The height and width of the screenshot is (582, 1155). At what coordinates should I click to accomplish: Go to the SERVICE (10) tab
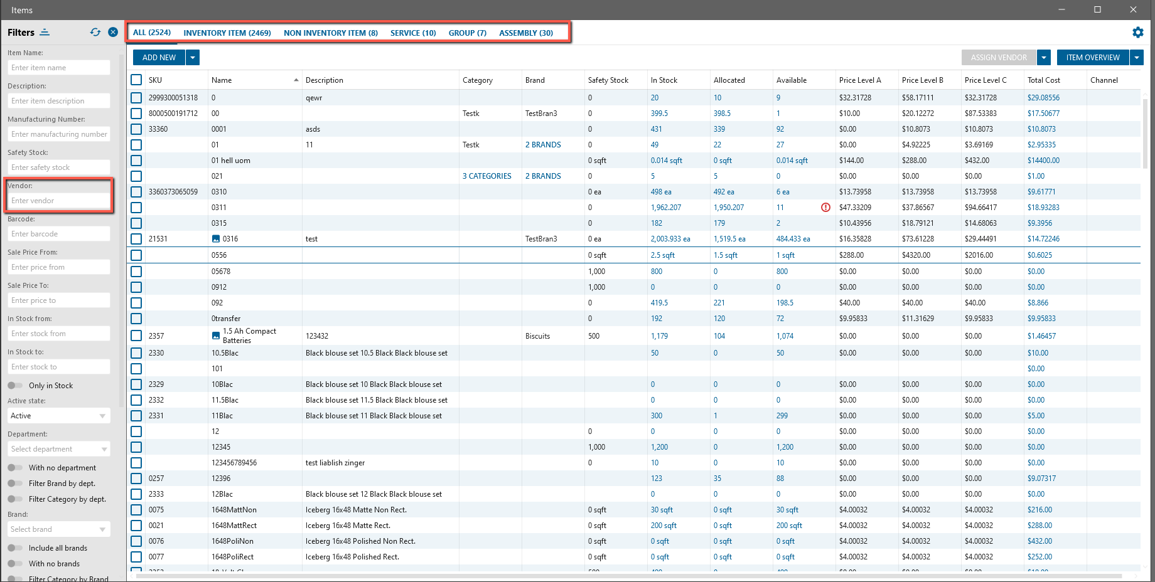pyautogui.click(x=413, y=33)
